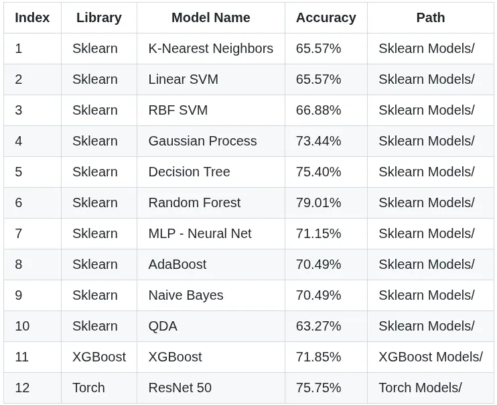Select the Gaussian Process model cell
The height and width of the screenshot is (405, 497).
202,141
